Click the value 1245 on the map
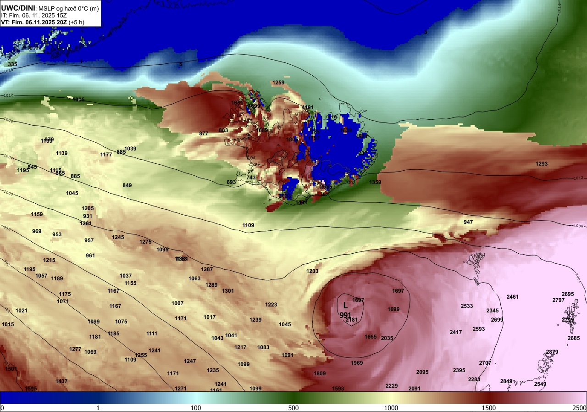Viewport: 587px width, 412px height. point(118,237)
